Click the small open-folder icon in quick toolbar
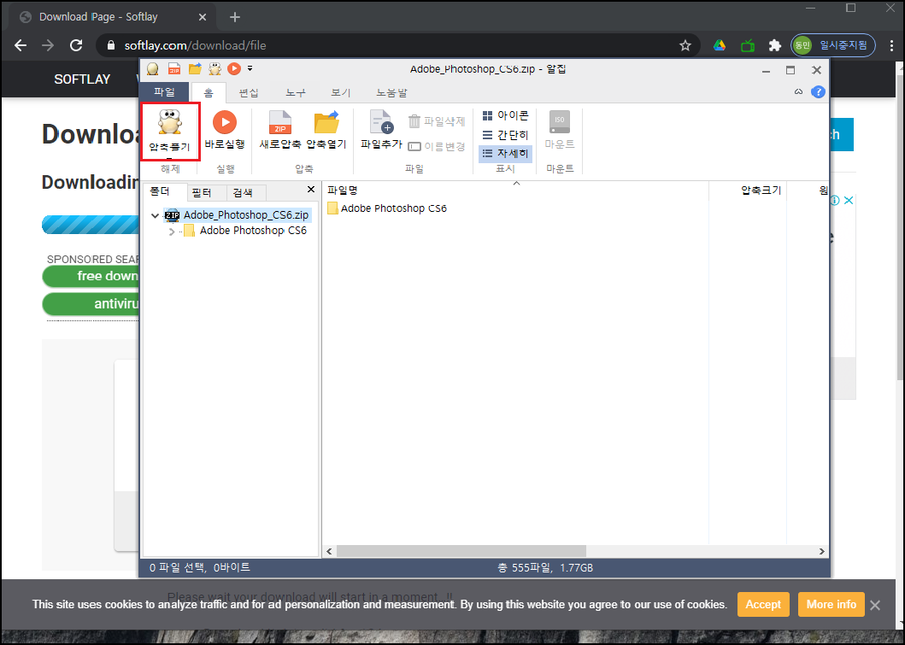Screen dimensions: 905x645 [195, 68]
